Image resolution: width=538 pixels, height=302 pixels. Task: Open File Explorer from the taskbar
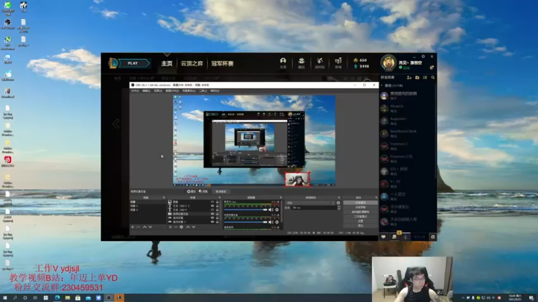[x=67, y=298]
